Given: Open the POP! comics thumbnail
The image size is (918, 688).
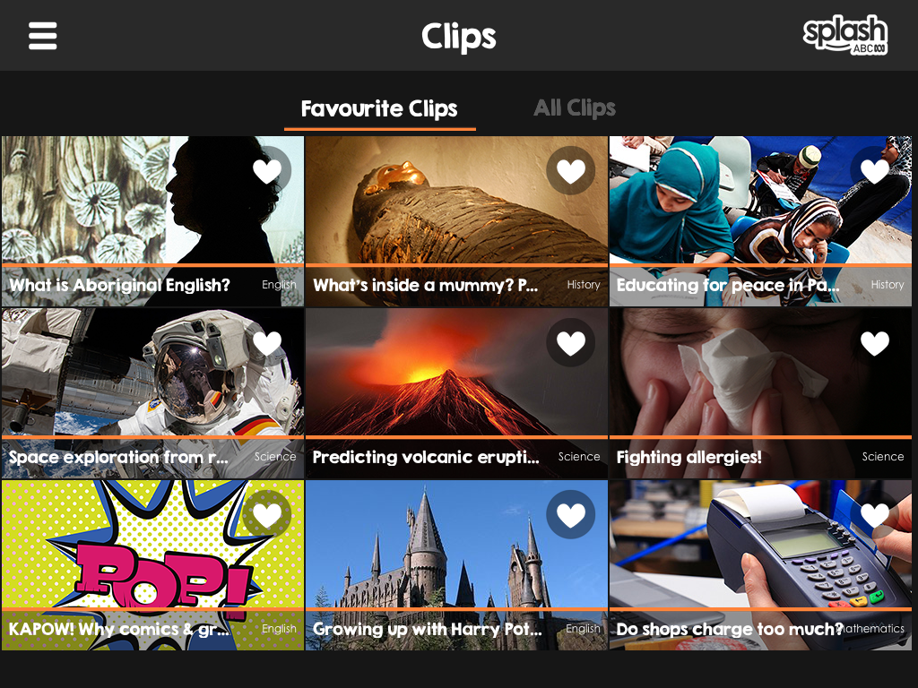Looking at the screenshot, I should (x=152, y=545).
